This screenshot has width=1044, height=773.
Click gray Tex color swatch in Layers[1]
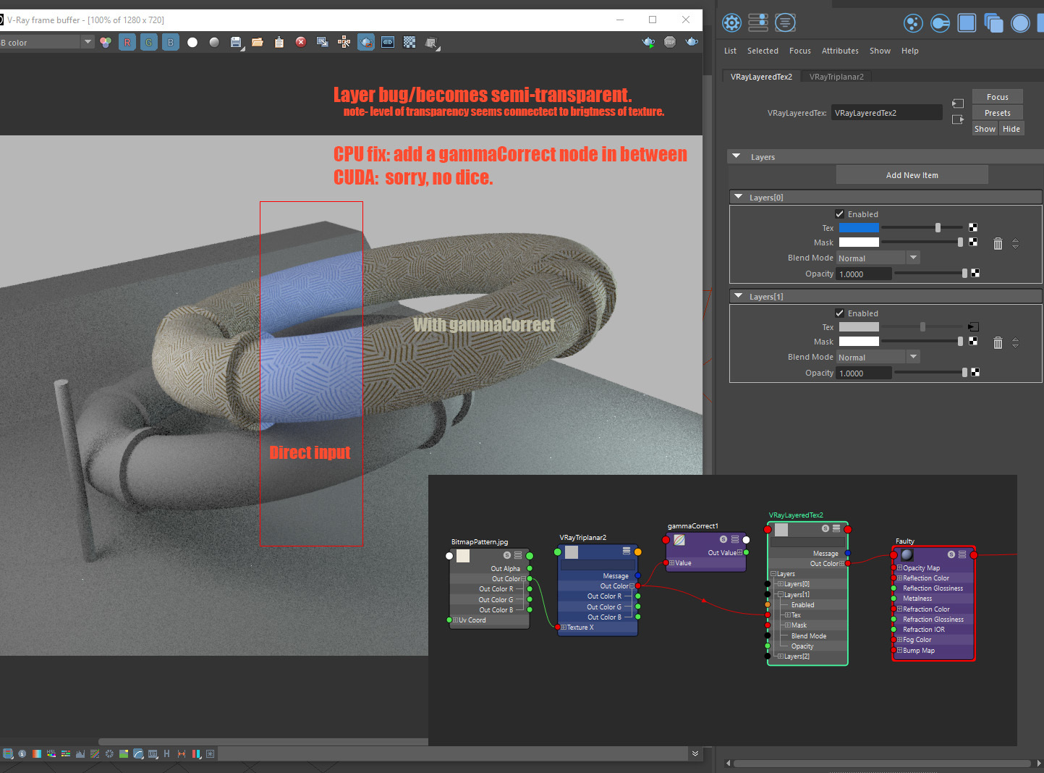(859, 327)
